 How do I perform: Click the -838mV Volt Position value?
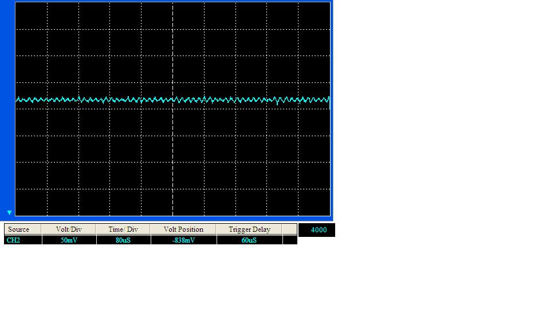pos(184,240)
